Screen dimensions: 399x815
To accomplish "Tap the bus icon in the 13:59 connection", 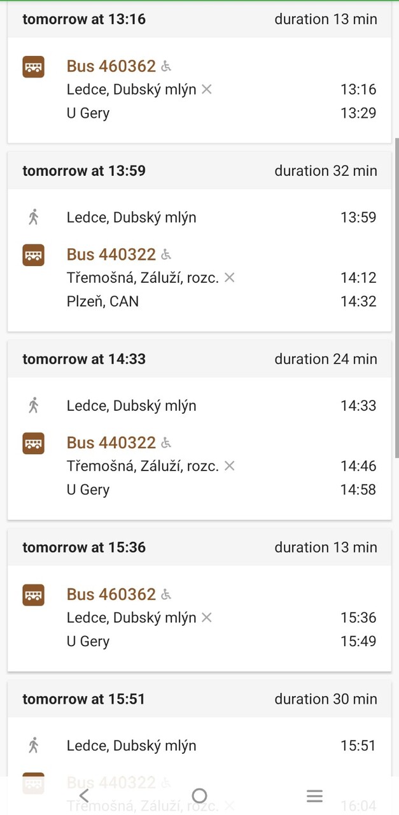I will coord(34,255).
